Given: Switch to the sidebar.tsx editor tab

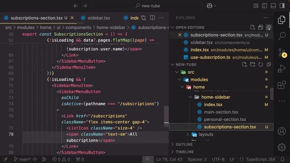Looking at the screenshot, I should [x=99, y=18].
